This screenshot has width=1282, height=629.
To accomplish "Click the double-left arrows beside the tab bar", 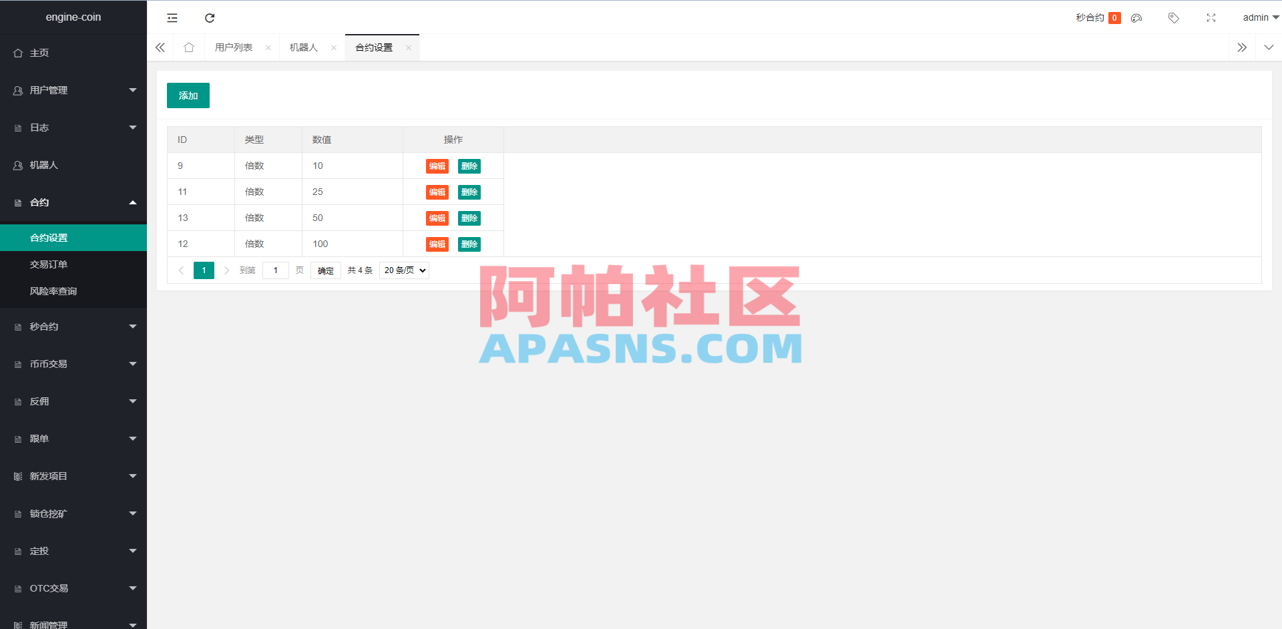I will (160, 47).
